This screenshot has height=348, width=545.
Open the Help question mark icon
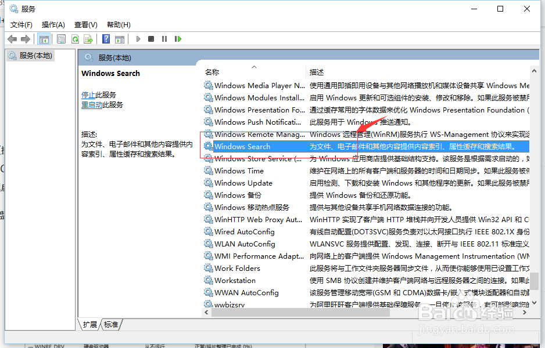click(106, 39)
